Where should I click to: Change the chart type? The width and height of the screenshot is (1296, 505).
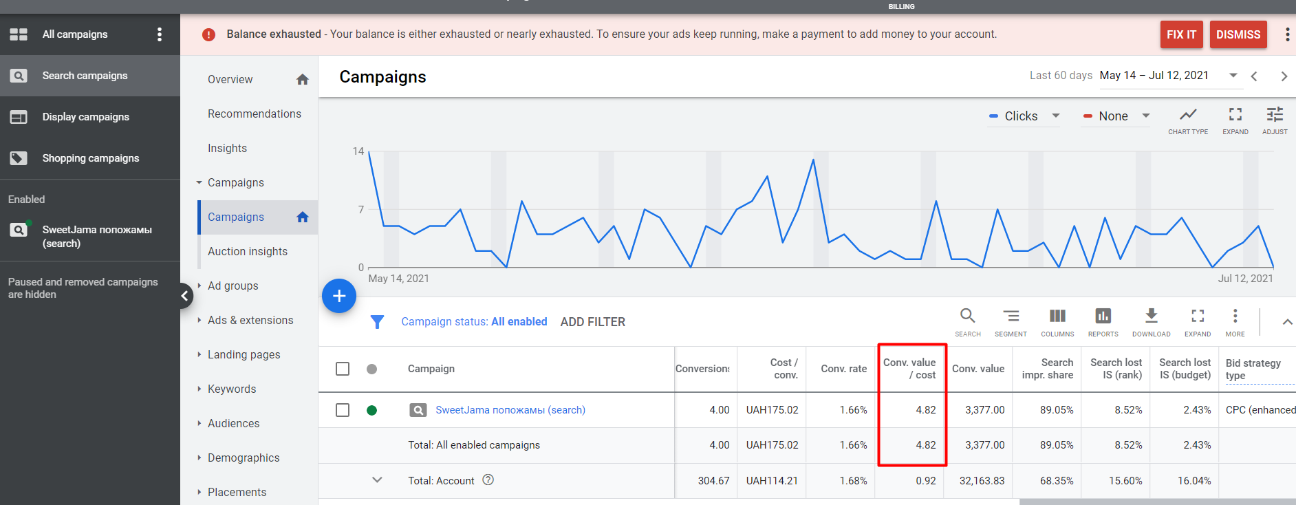tap(1188, 115)
